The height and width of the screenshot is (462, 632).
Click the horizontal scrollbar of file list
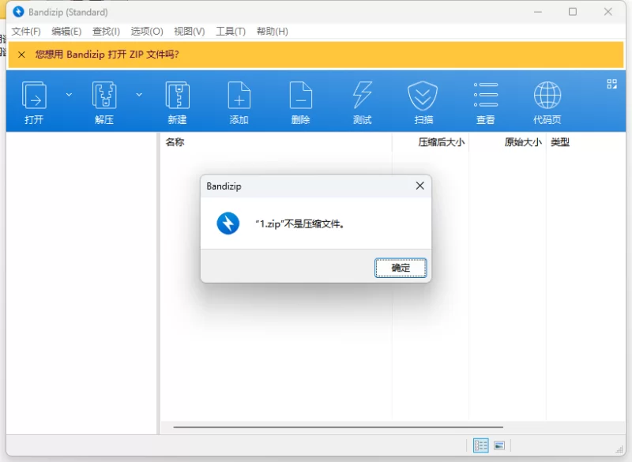point(338,427)
